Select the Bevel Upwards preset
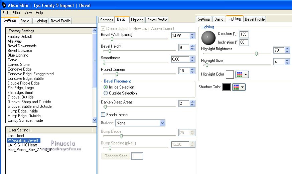The height and width of the screenshot is (174, 292). (20, 51)
